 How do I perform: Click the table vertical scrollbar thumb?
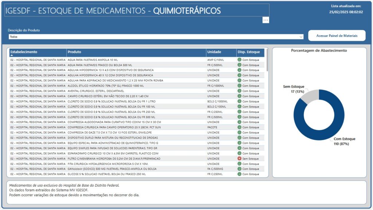click(267, 60)
